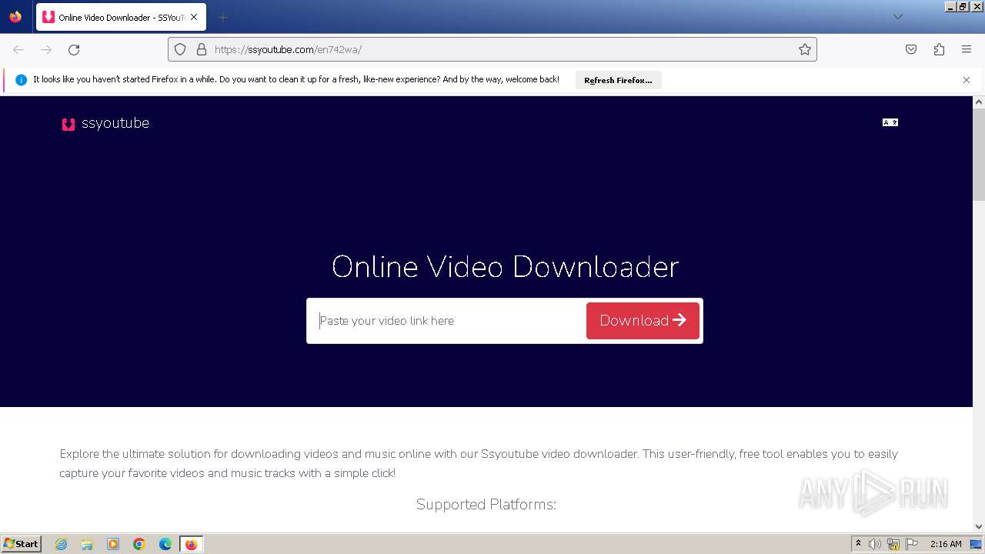Open the language selector icon on page
The image size is (985, 554).
click(890, 122)
